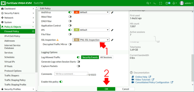Open the admin user avatar
This screenshot has height=92, width=194.
pos(182,3)
